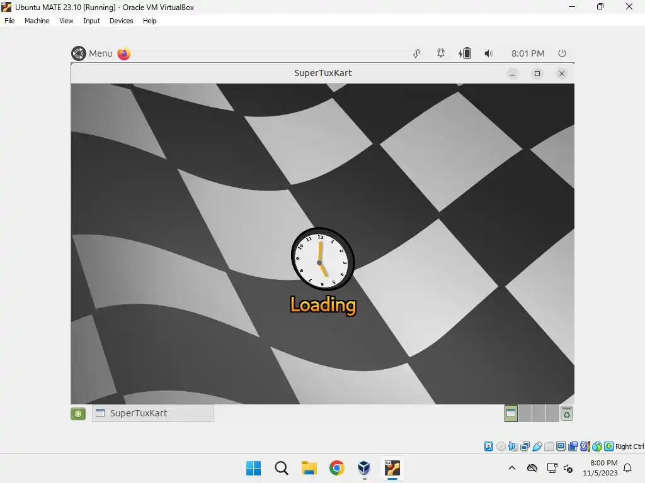Open the VirtualBox Machine menu
This screenshot has height=483, width=645.
click(x=37, y=21)
